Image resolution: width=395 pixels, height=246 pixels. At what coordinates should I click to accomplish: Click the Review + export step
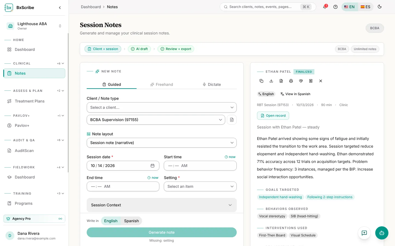click(x=176, y=49)
